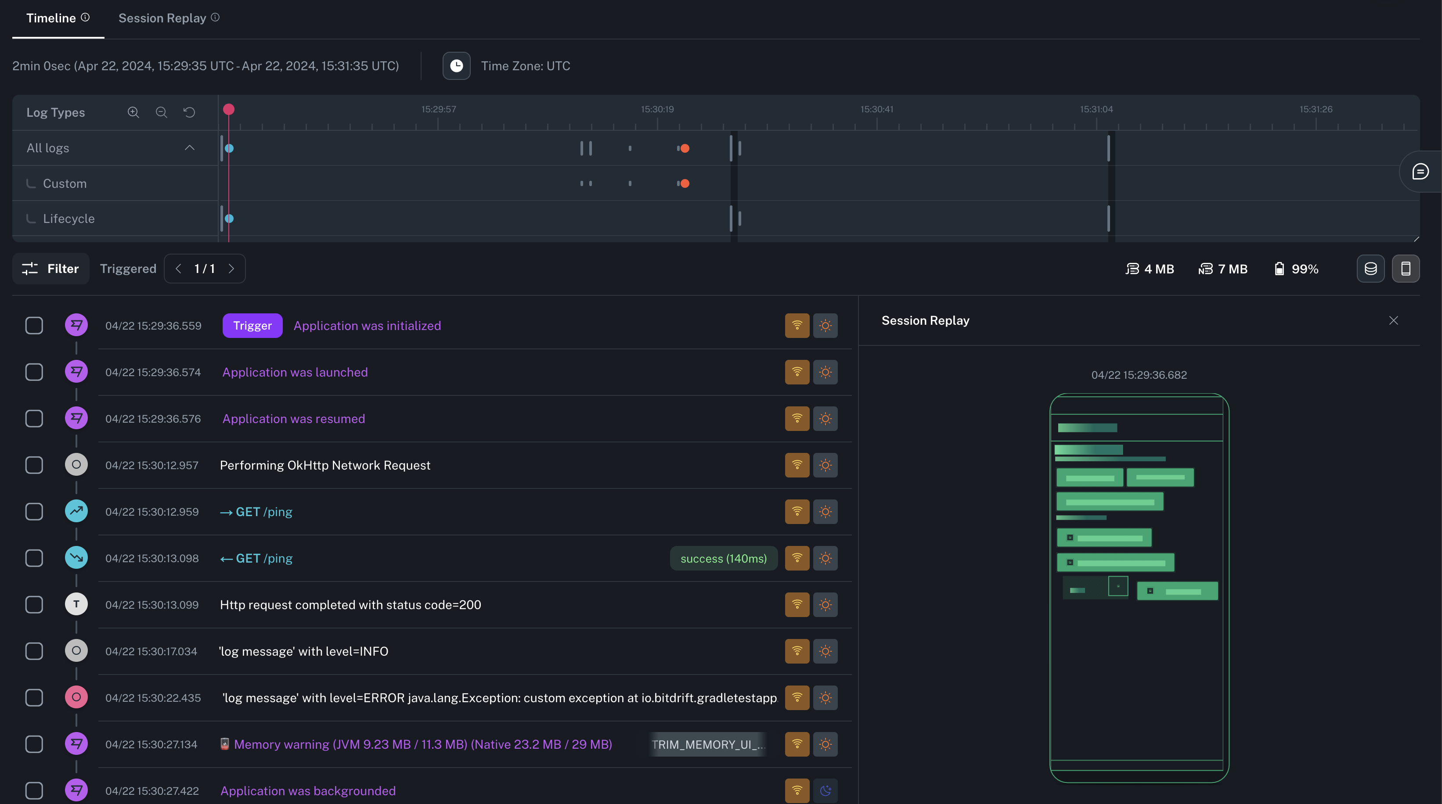Go to next triggered result arrow
Image resolution: width=1442 pixels, height=804 pixels.
pyautogui.click(x=231, y=269)
